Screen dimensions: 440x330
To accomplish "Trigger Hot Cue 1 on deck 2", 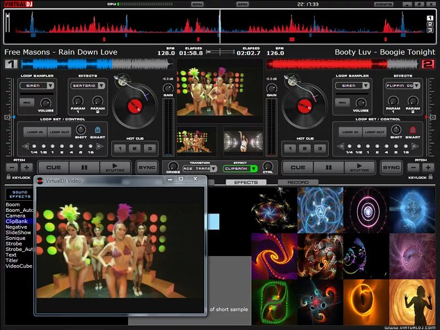I will tap(290, 148).
